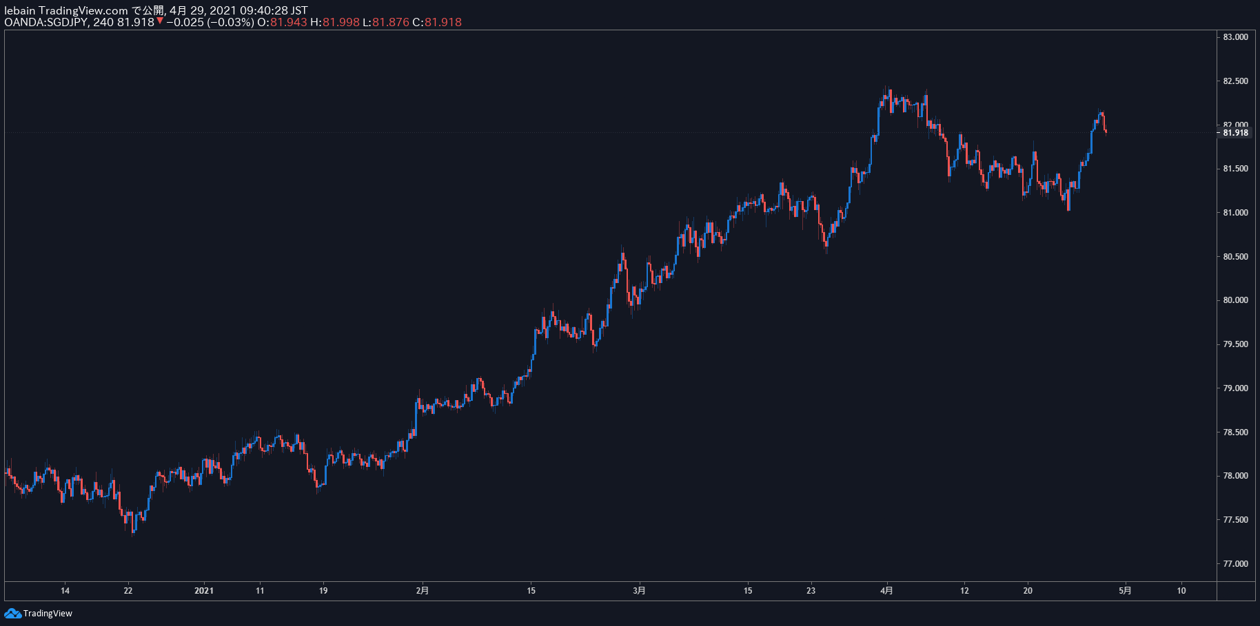Click the 80.000 price axis label
1260x626 pixels.
pos(1235,300)
